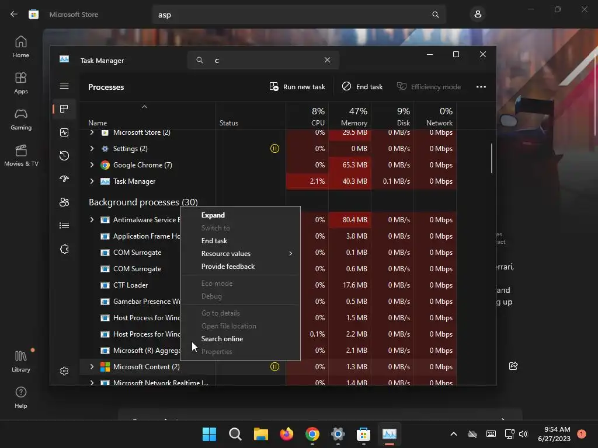This screenshot has height=448, width=598.
Task: Expand the Microsoft Store (2) process group
Action: coord(92,132)
